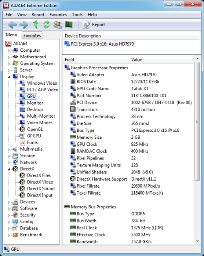The width and height of the screenshot is (204, 256).
Task: Open the monitor graph toolbar icon
Action: coord(69,25)
